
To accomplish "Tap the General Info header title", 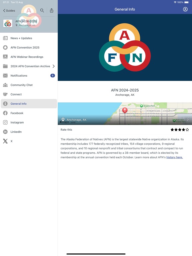I will pos(125,9).
